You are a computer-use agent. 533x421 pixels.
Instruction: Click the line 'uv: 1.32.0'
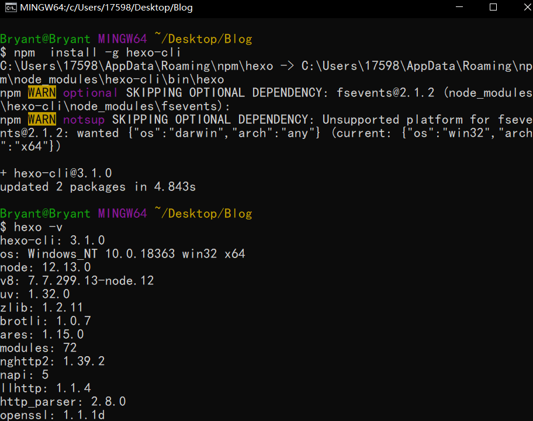pyautogui.click(x=35, y=294)
